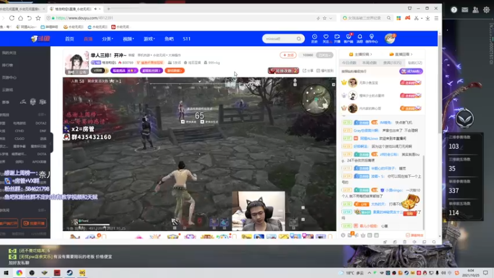Click the 成为钻粉 purple button
The height and width of the screenshot is (278, 494).
(x=411, y=71)
